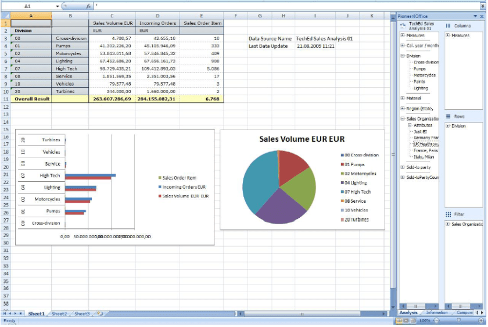Click the Select All corner button
Image resolution: width=488 pixels, height=327 pixels.
pos(6,16)
